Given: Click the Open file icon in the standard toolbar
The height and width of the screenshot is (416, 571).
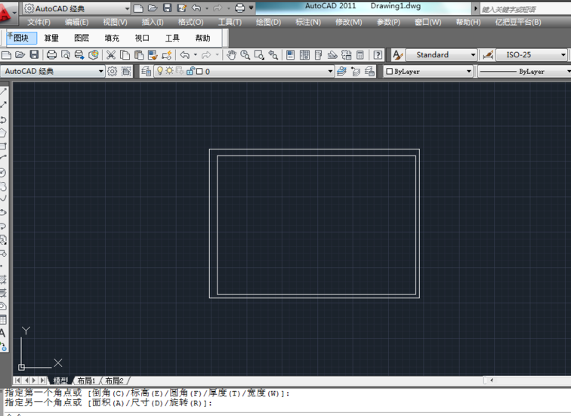Looking at the screenshot, I should click(20, 55).
